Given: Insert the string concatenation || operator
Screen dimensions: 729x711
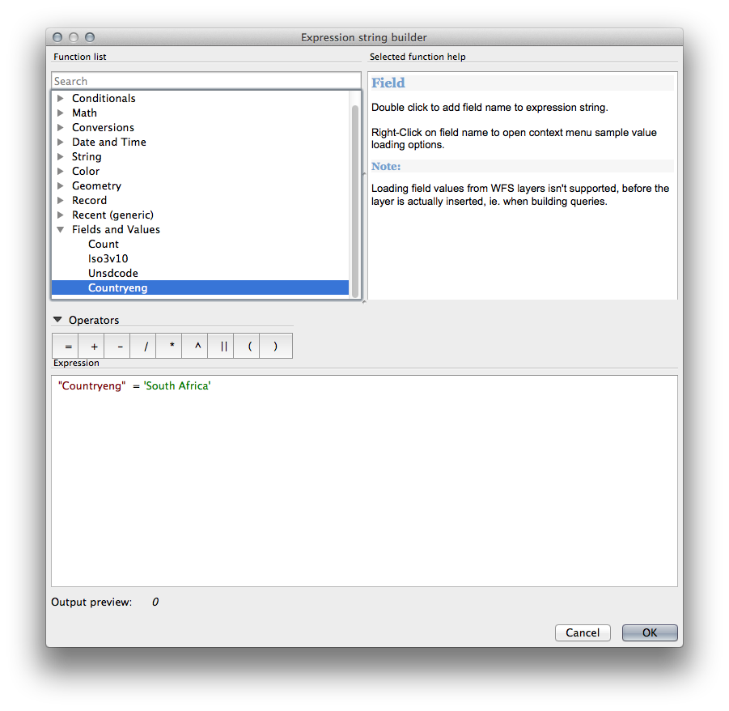Looking at the screenshot, I should coord(223,347).
